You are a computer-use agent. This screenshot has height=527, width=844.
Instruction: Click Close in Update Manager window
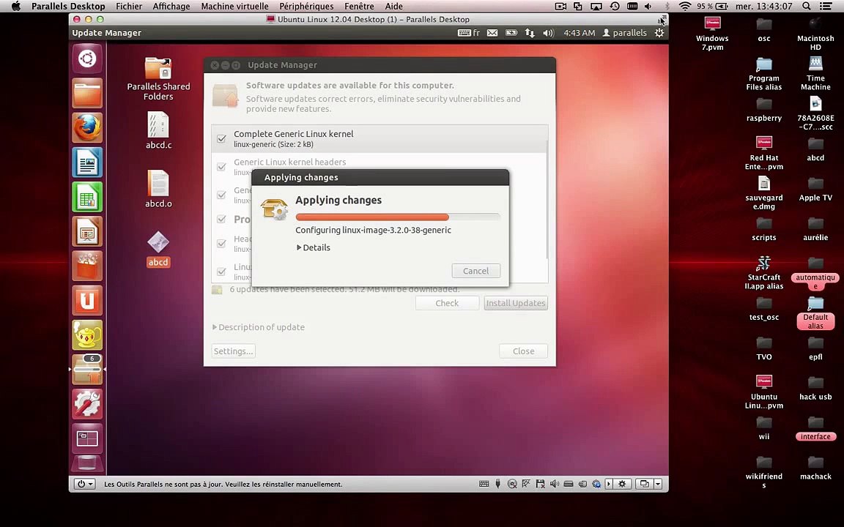(x=523, y=351)
